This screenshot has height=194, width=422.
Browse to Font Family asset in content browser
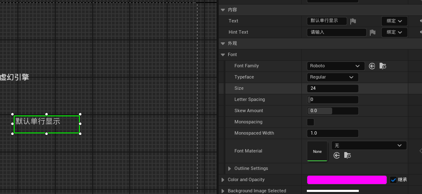tap(383, 66)
